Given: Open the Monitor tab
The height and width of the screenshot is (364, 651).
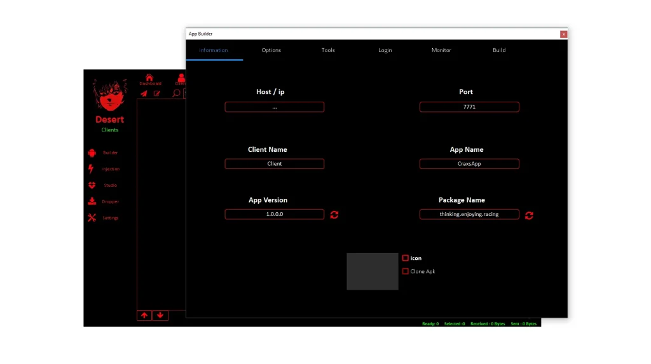Looking at the screenshot, I should pyautogui.click(x=441, y=50).
